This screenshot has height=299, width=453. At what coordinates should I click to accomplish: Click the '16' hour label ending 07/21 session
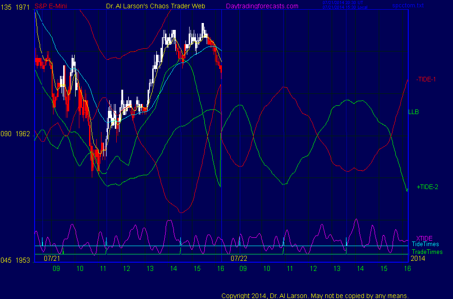pyautogui.click(x=221, y=269)
